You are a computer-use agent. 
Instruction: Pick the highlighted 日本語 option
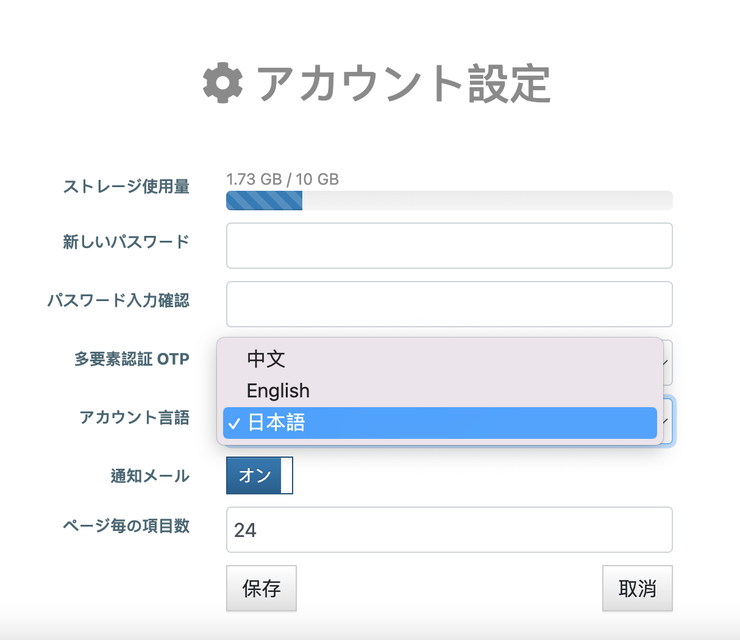point(439,423)
